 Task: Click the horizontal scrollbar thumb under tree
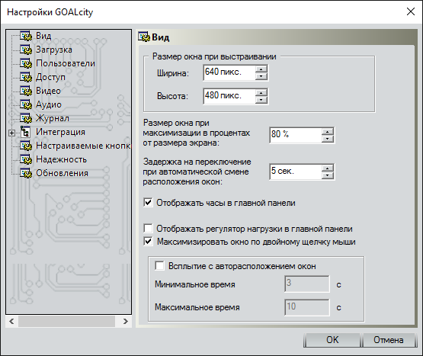(66, 321)
